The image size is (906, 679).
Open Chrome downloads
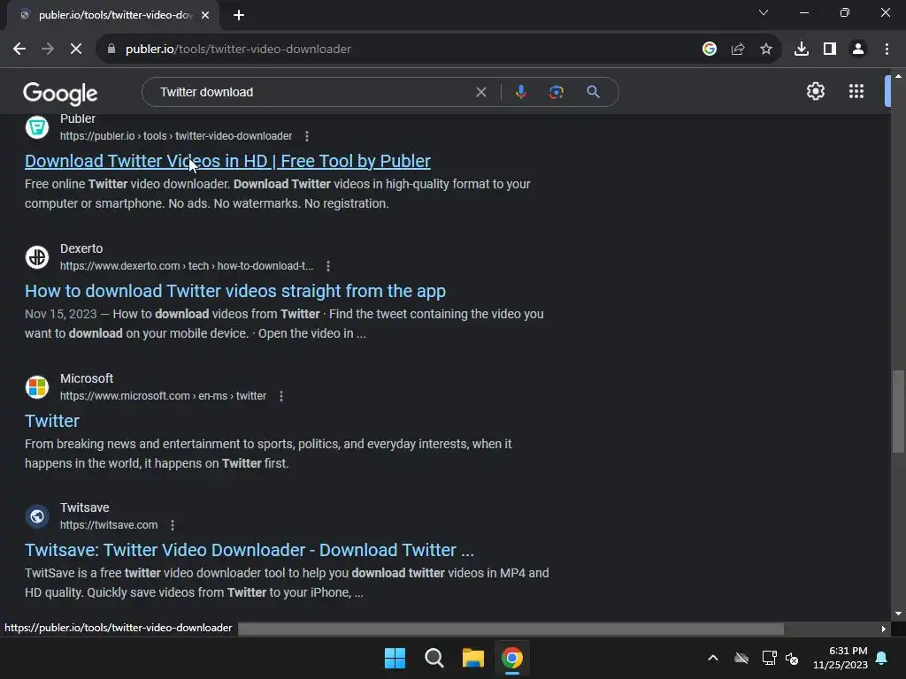coord(802,50)
